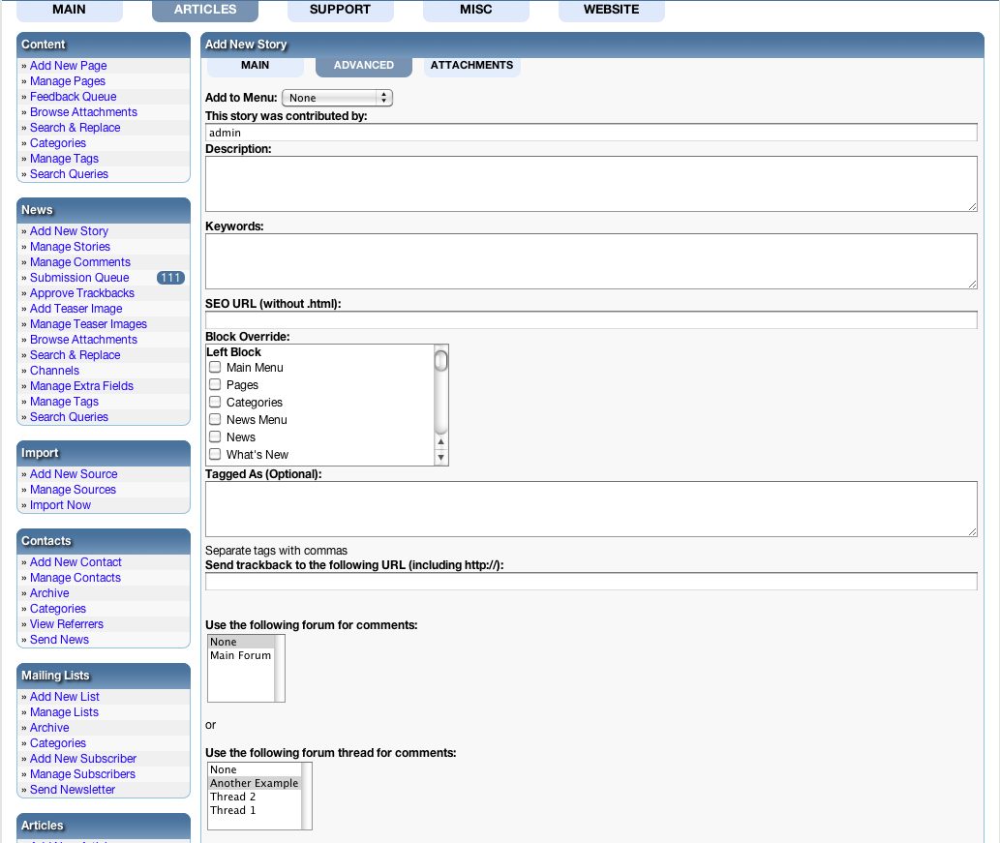Viewport: 1000px width, 843px height.
Task: Go to Manage Comments
Action: (x=80, y=262)
